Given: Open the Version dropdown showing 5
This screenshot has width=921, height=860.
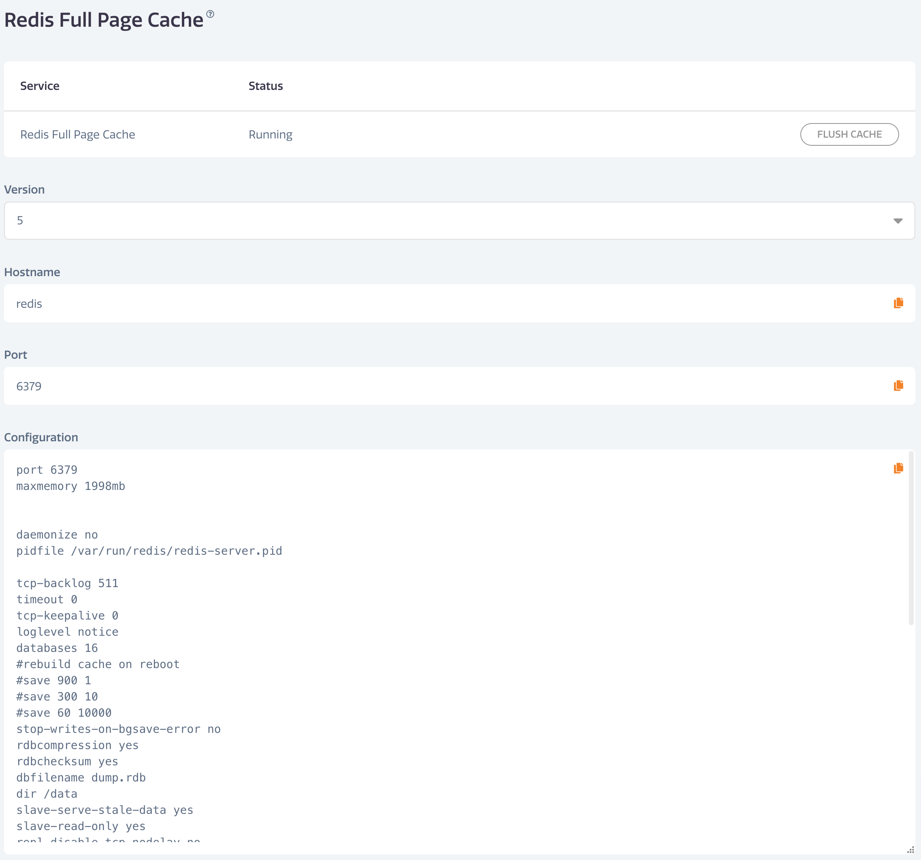Looking at the screenshot, I should (x=459, y=220).
